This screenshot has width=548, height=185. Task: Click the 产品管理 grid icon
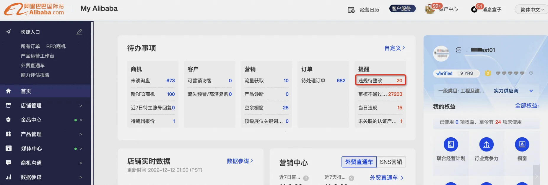pyautogui.click(x=9, y=134)
